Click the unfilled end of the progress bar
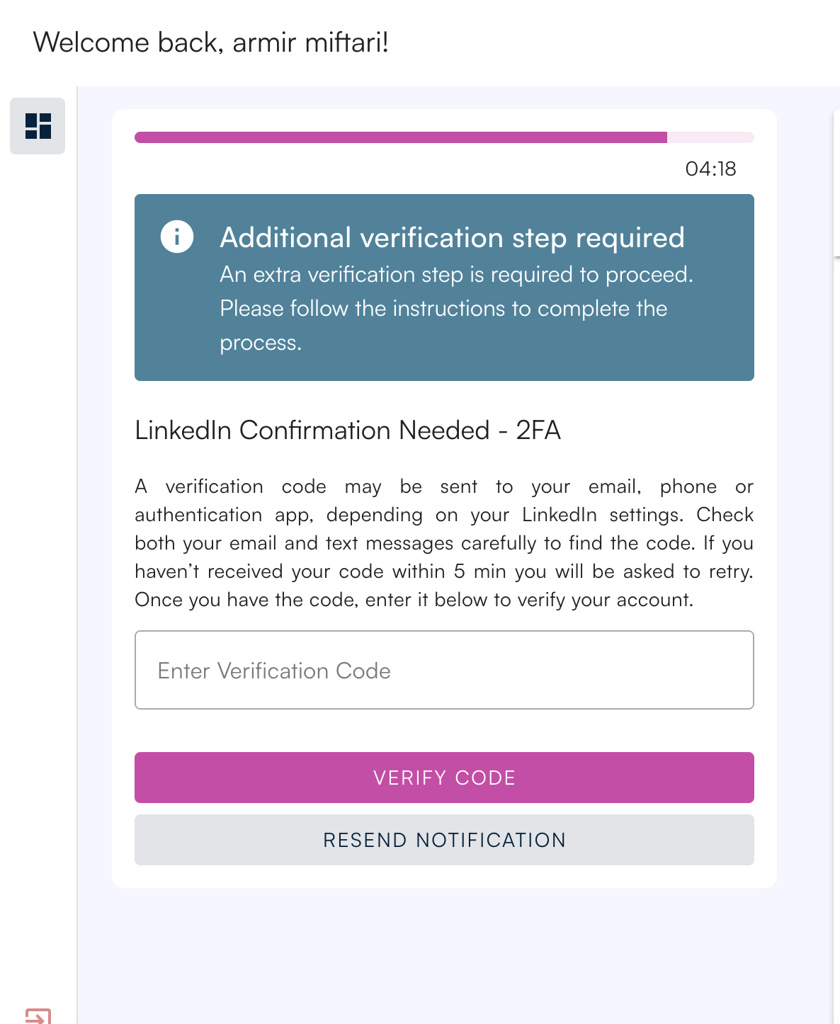The image size is (840, 1024). [x=710, y=137]
